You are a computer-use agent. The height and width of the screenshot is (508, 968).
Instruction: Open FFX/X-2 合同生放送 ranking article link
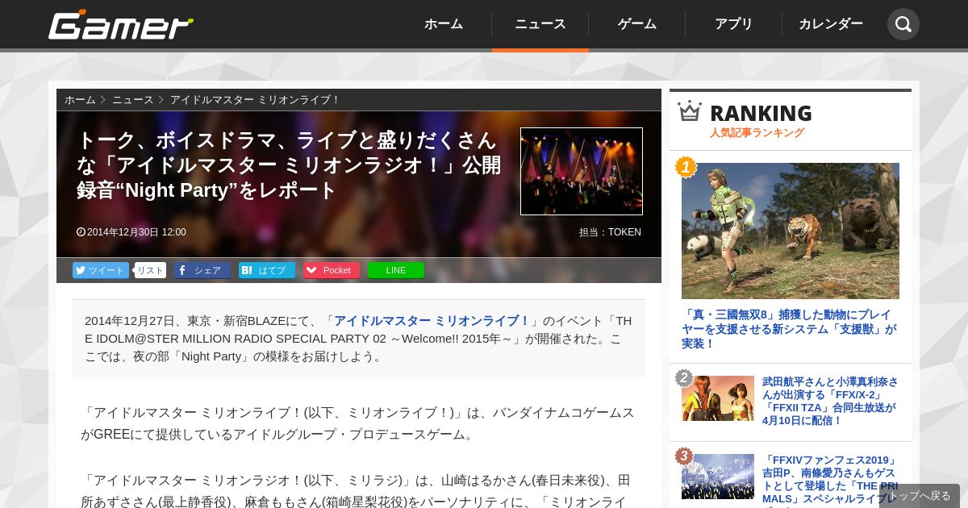pyautogui.click(x=830, y=401)
